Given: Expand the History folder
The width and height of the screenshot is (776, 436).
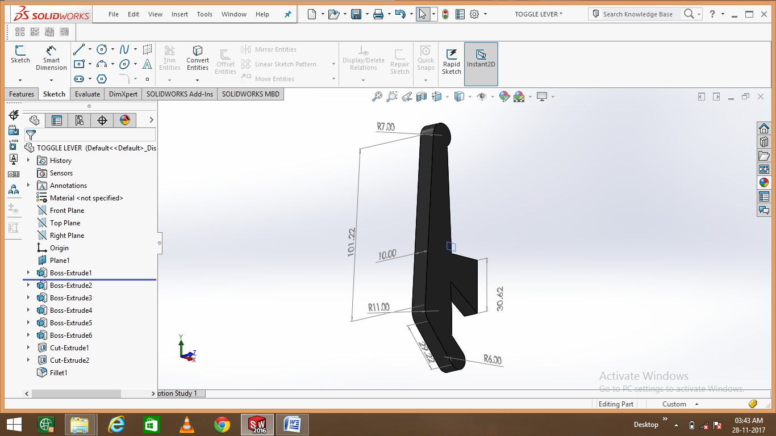Looking at the screenshot, I should tap(29, 160).
